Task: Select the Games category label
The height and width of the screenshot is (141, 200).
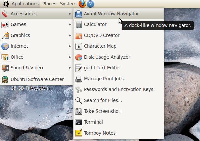Action: [x=18, y=24]
